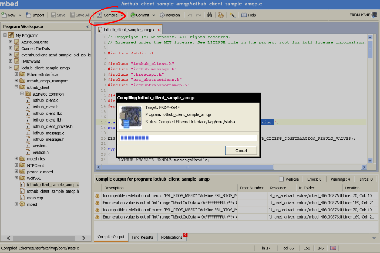This screenshot has width=380, height=253.
Task: Click the New file toolbar icon
Action: pyautogui.click(x=4, y=15)
